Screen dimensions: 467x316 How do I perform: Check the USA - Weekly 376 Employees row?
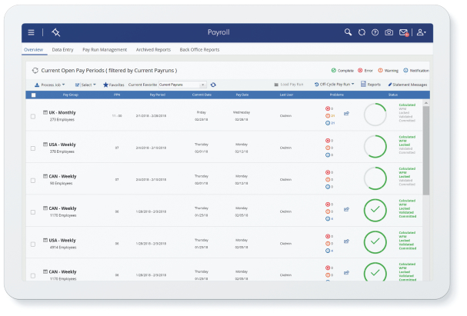[x=33, y=148]
